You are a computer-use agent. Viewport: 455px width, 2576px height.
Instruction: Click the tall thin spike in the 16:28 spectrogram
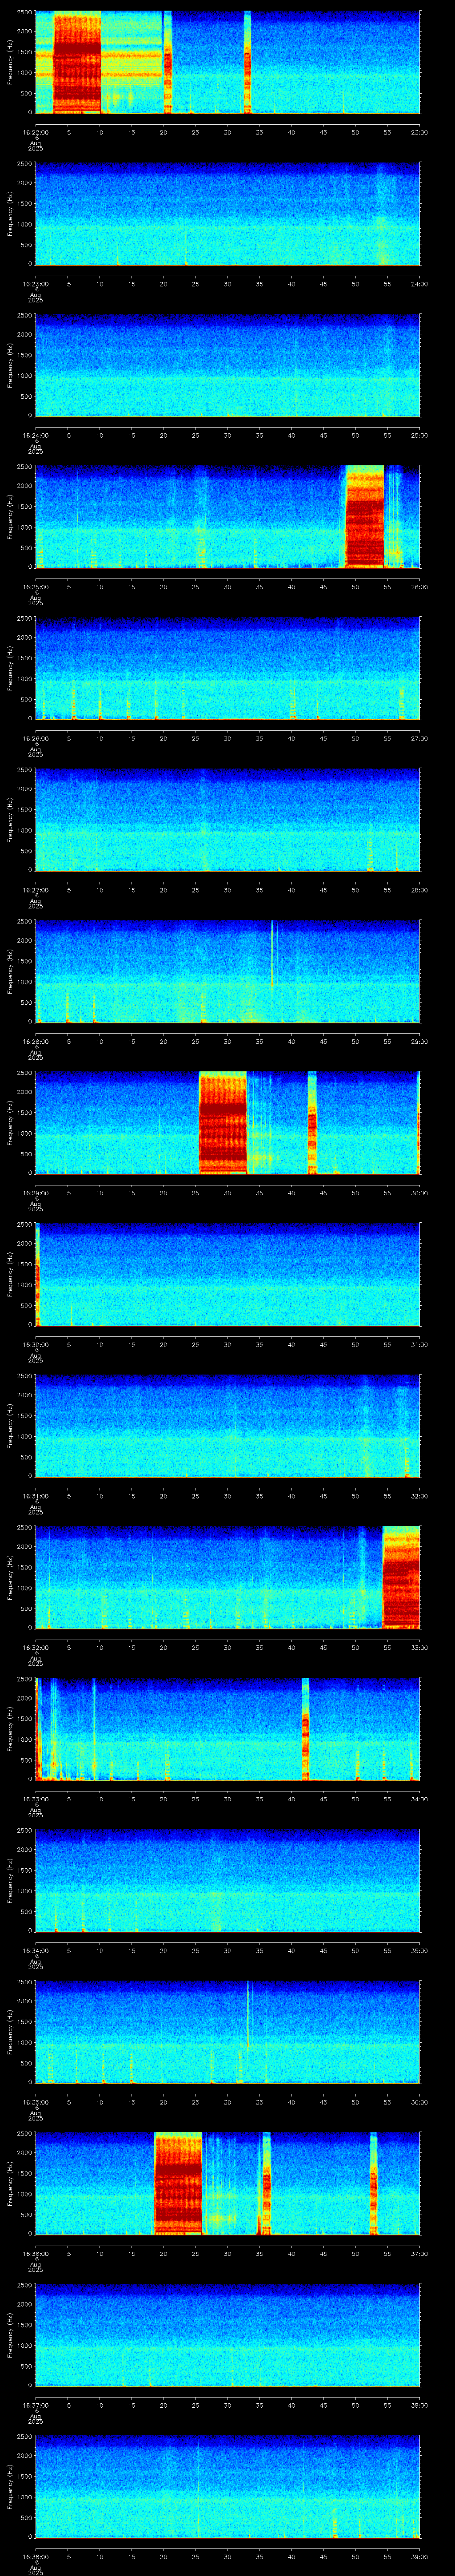(272, 955)
